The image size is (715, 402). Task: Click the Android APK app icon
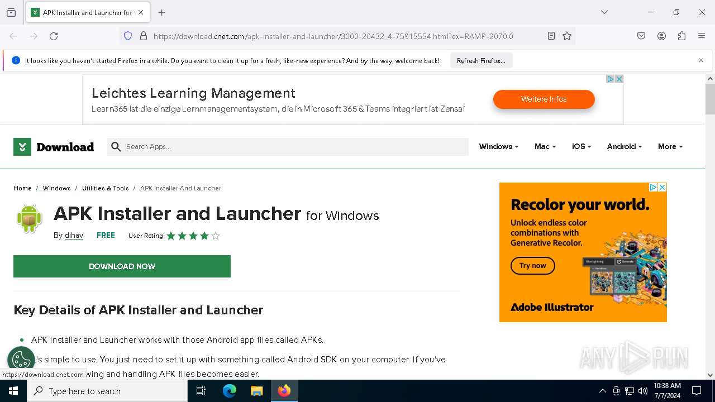click(30, 218)
